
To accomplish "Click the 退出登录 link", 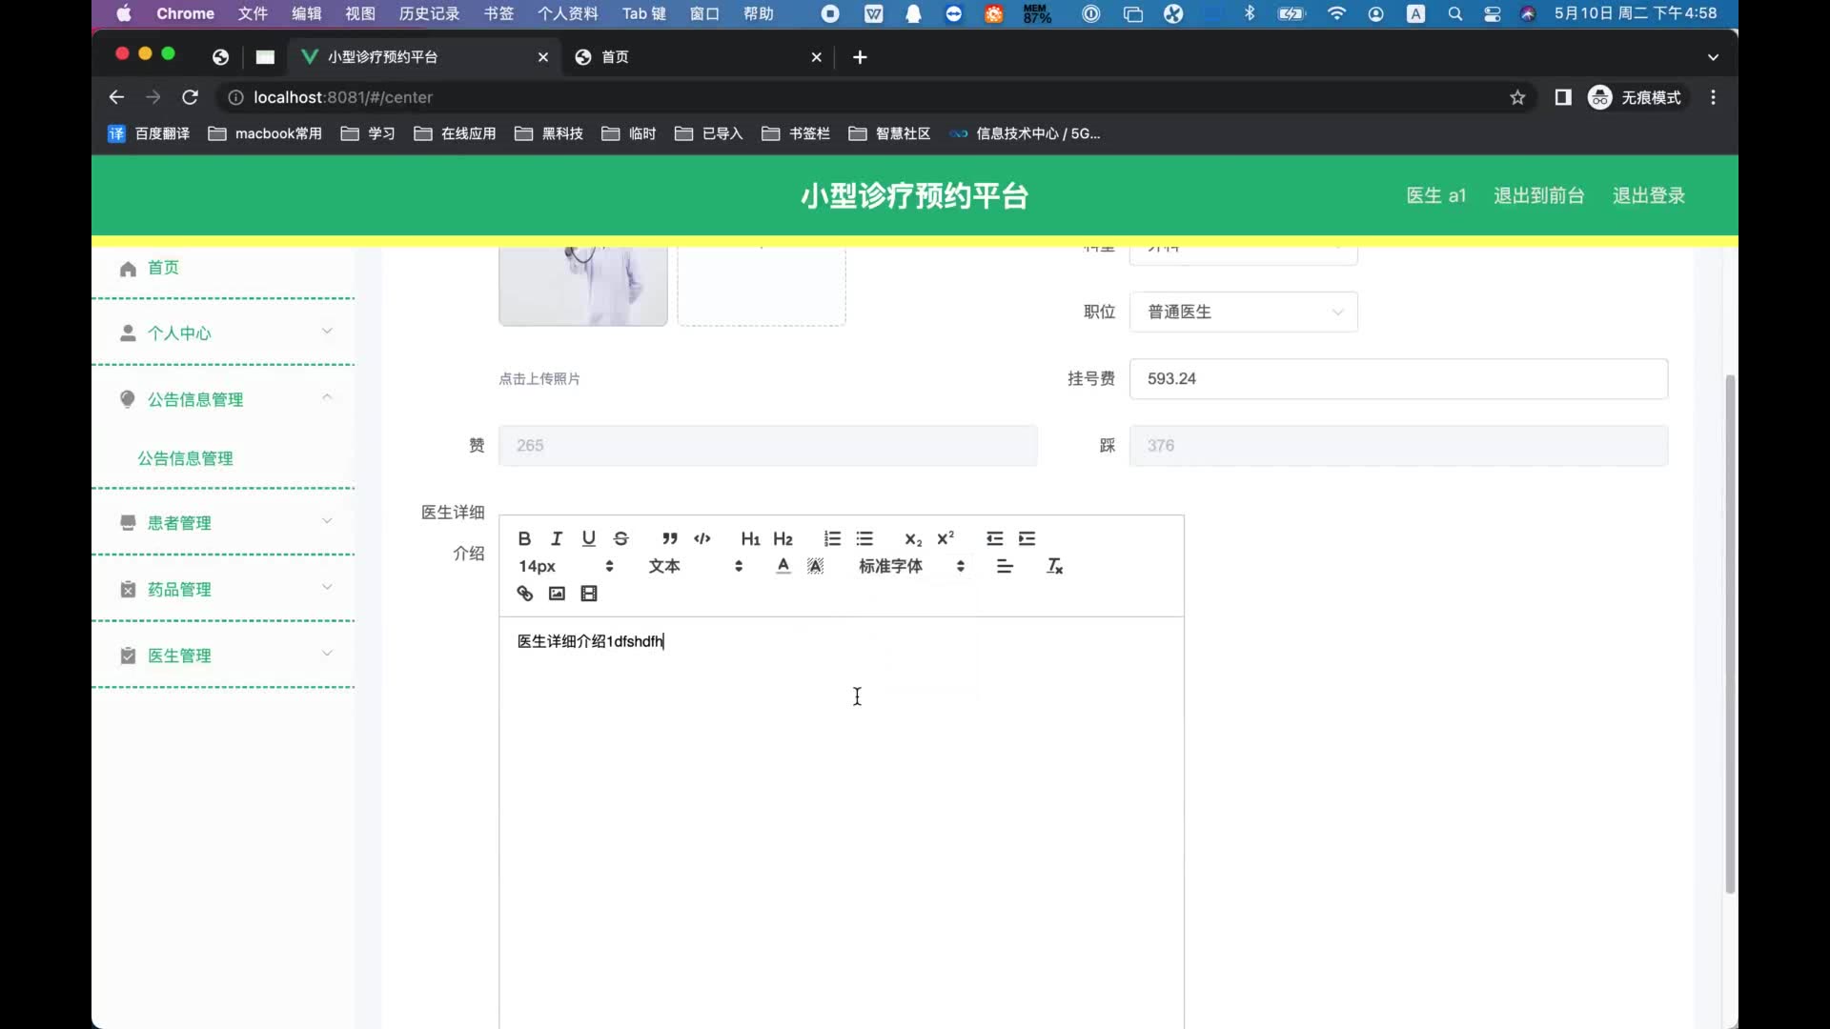I will tap(1648, 195).
